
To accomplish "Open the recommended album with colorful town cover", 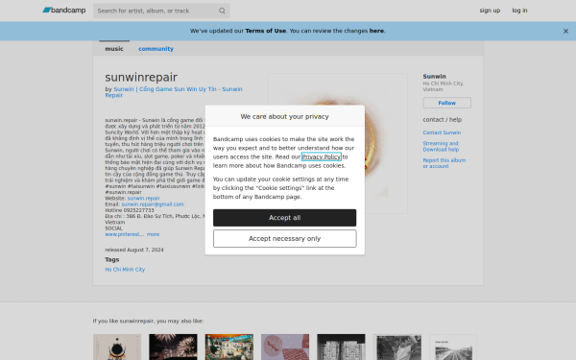I will pyautogui.click(x=229, y=348).
